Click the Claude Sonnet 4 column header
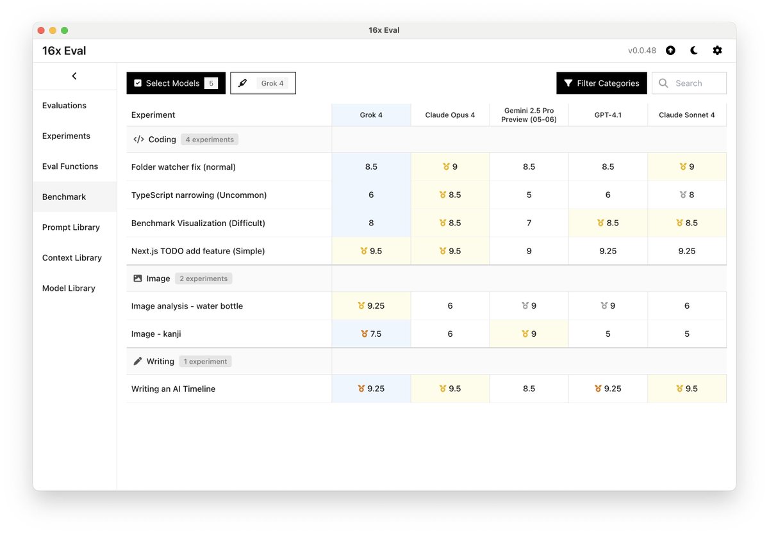This screenshot has height=534, width=769. pos(687,115)
